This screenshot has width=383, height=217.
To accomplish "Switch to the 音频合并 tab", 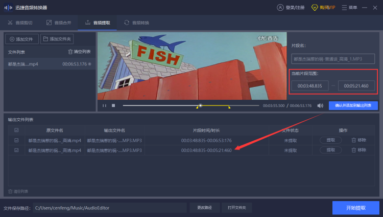I will pos(59,23).
